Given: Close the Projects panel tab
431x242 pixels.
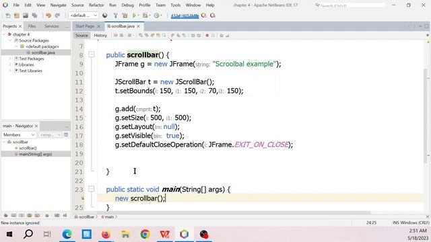Looking at the screenshot, I should (20, 26).
